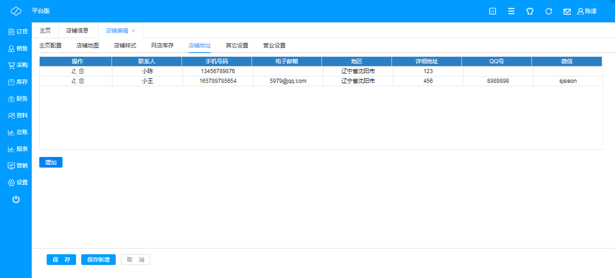This screenshot has width=615, height=278.
Task: Click the edit pencil icon for 小陈
Action: (73, 71)
